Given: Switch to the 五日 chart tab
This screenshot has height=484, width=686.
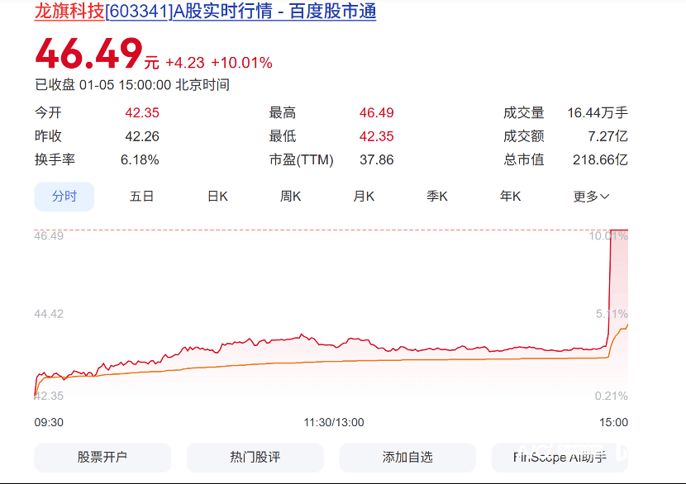Looking at the screenshot, I should pos(142,197).
